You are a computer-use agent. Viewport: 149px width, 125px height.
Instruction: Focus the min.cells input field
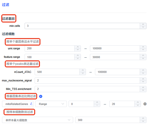82,26
